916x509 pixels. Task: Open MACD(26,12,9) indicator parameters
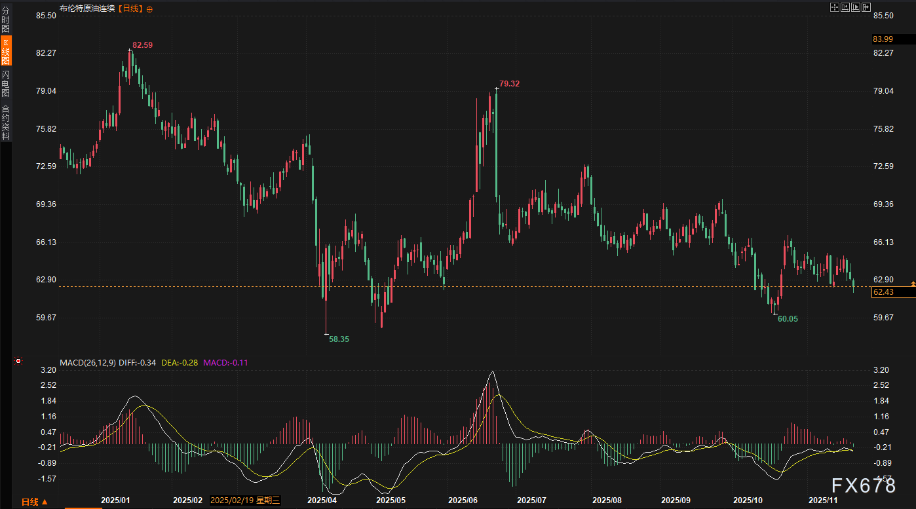[x=88, y=362]
